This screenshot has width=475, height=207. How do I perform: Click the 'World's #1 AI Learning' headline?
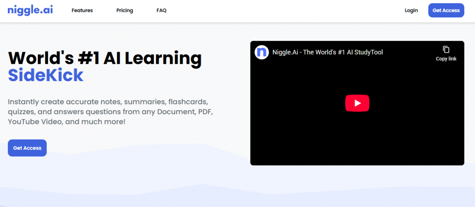tap(105, 58)
